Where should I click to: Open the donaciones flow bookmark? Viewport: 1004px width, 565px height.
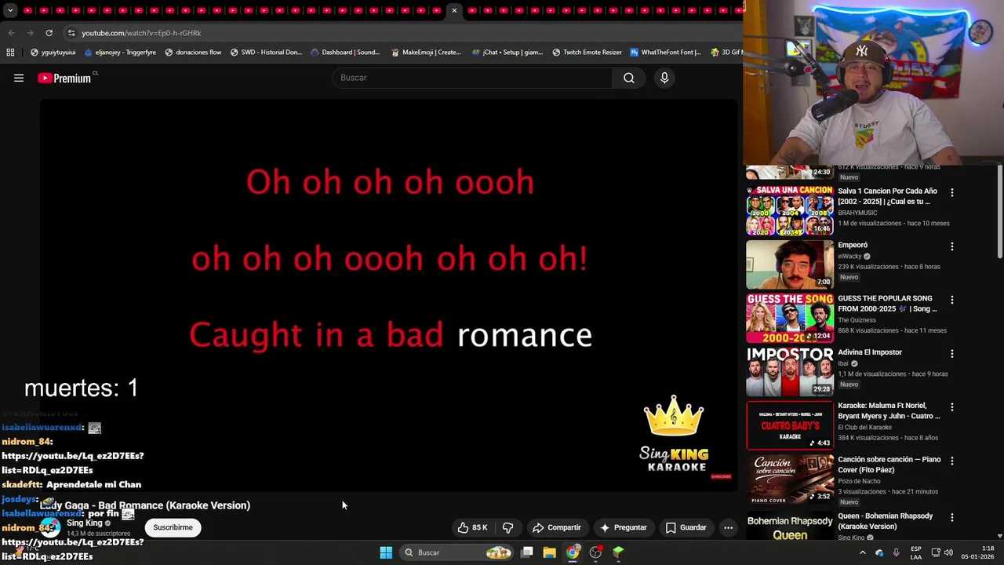193,53
